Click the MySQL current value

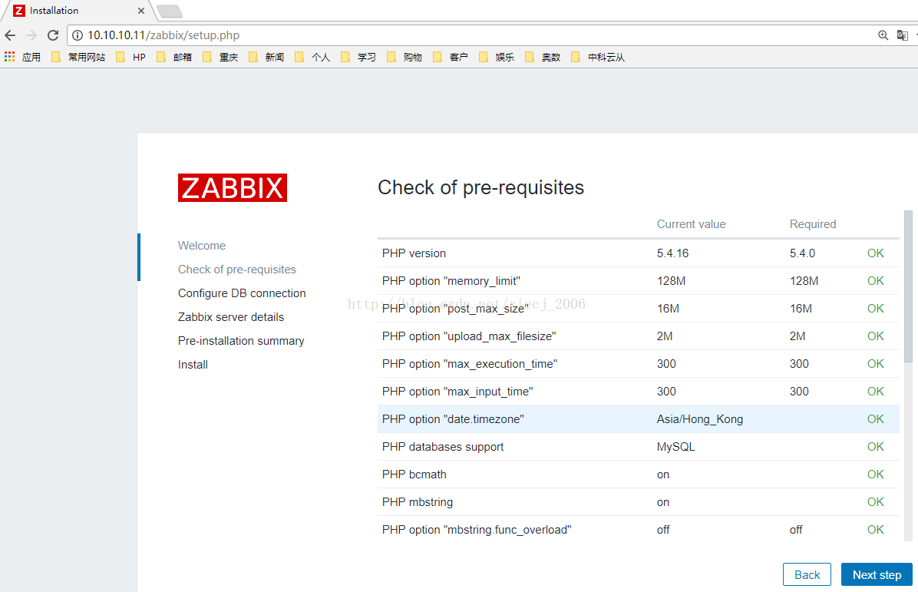[x=675, y=446]
